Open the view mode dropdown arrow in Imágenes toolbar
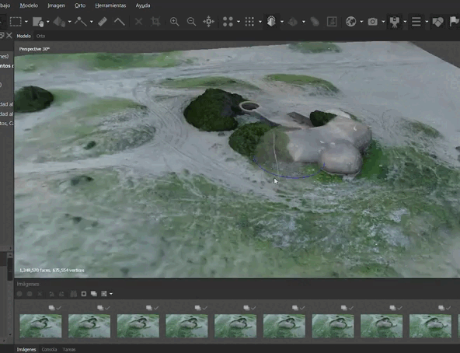The height and width of the screenshot is (353, 460). click(x=111, y=294)
